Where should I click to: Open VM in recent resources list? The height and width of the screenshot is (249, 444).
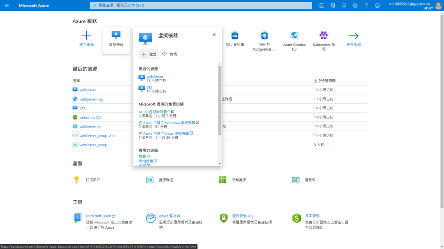pyautogui.click(x=82, y=108)
